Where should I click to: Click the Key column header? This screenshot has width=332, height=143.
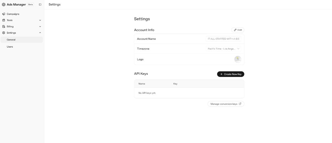pos(175,84)
